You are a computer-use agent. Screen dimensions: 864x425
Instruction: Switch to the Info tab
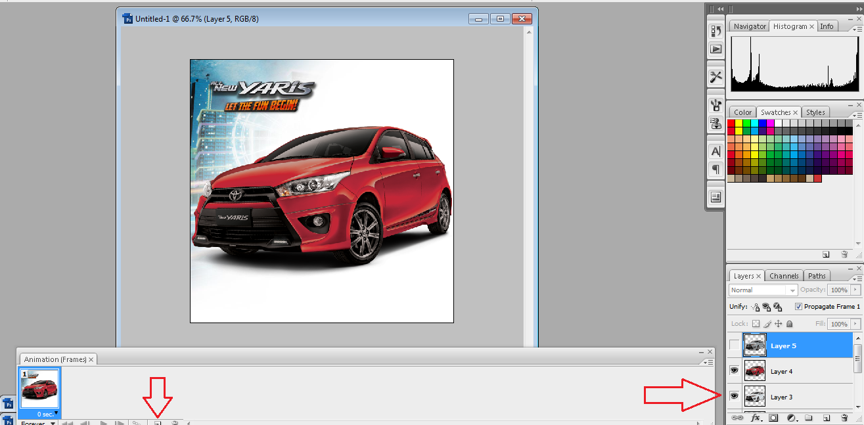click(x=827, y=26)
